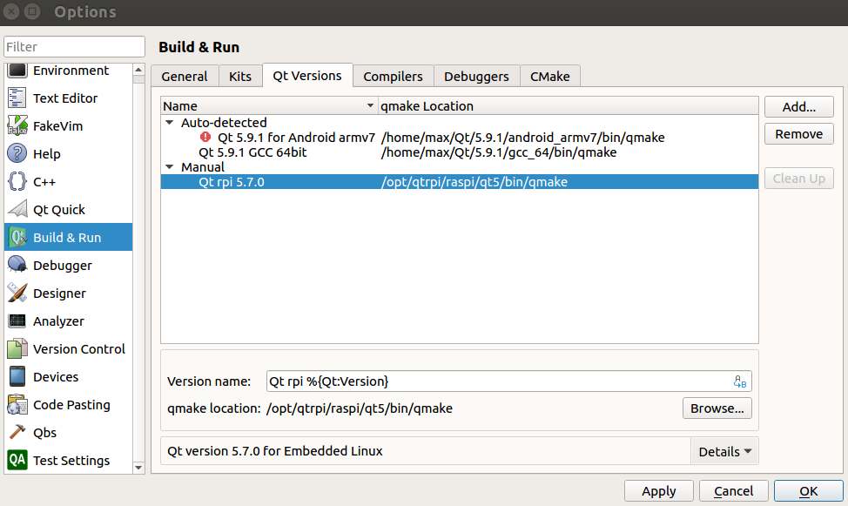Select the Text Editor icon

click(17, 98)
